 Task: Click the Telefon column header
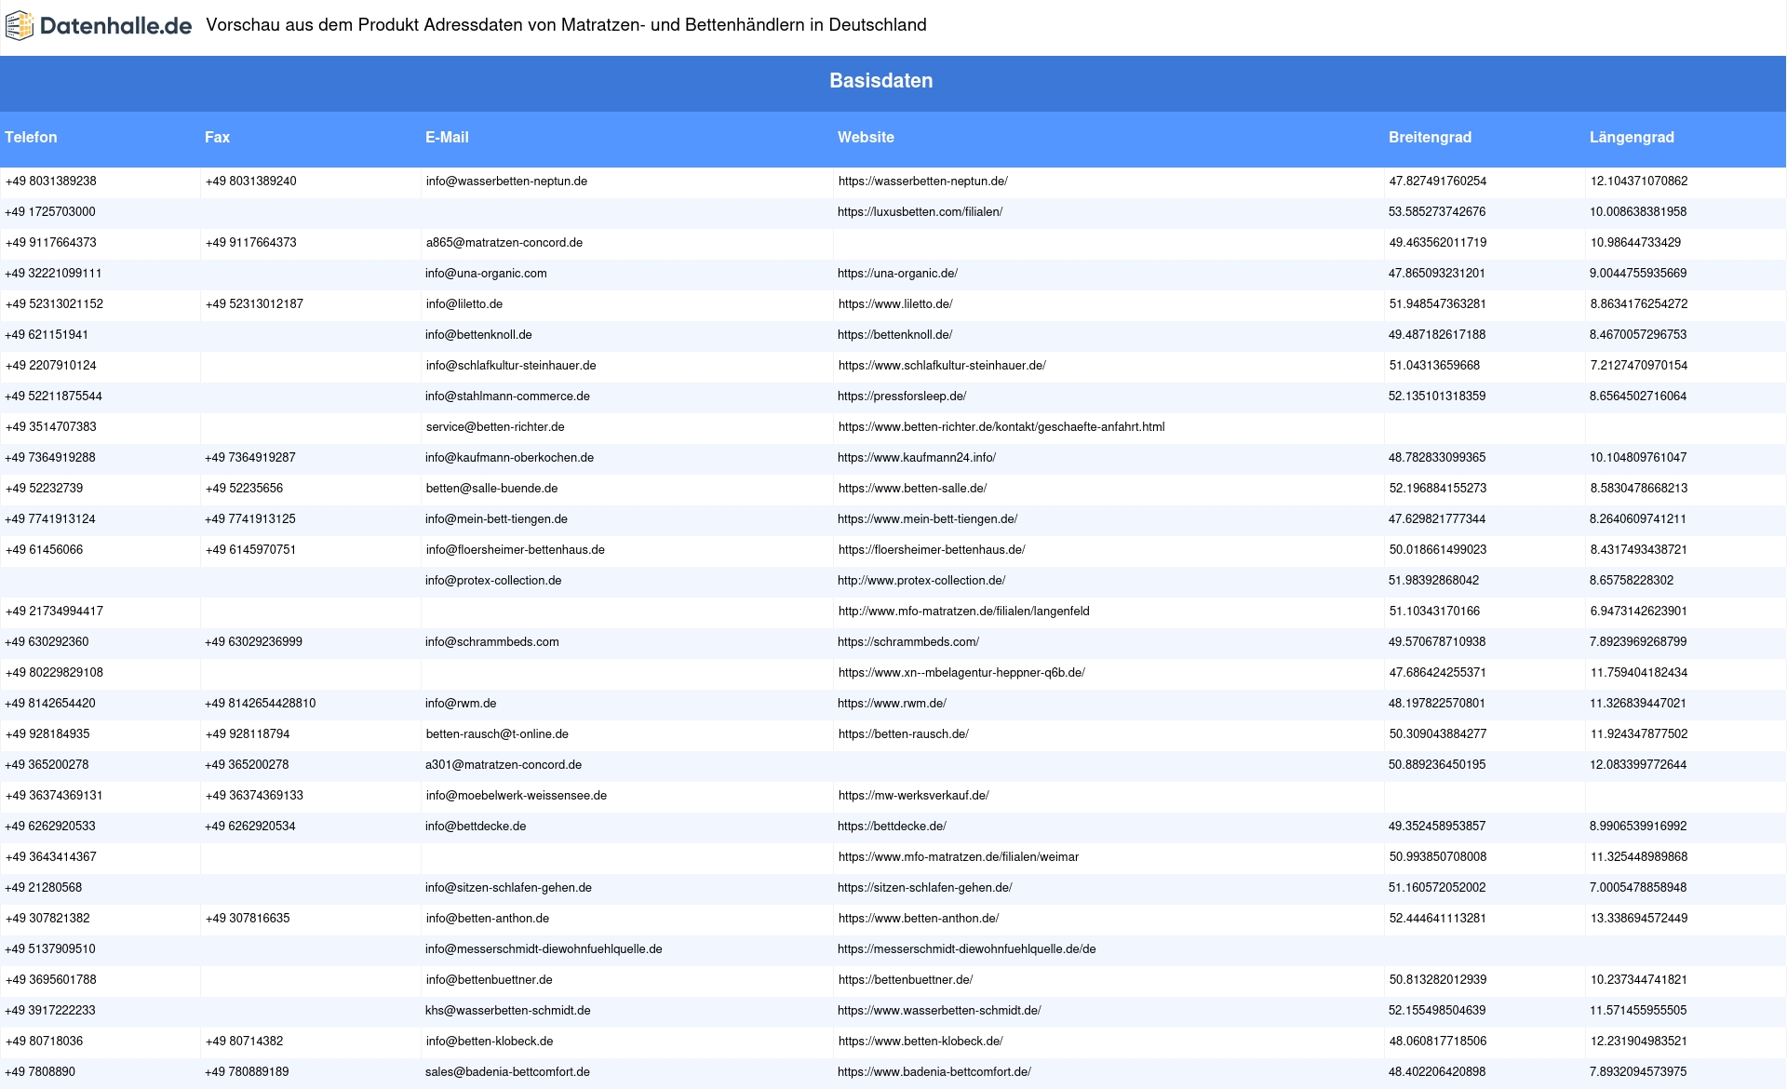click(x=31, y=137)
